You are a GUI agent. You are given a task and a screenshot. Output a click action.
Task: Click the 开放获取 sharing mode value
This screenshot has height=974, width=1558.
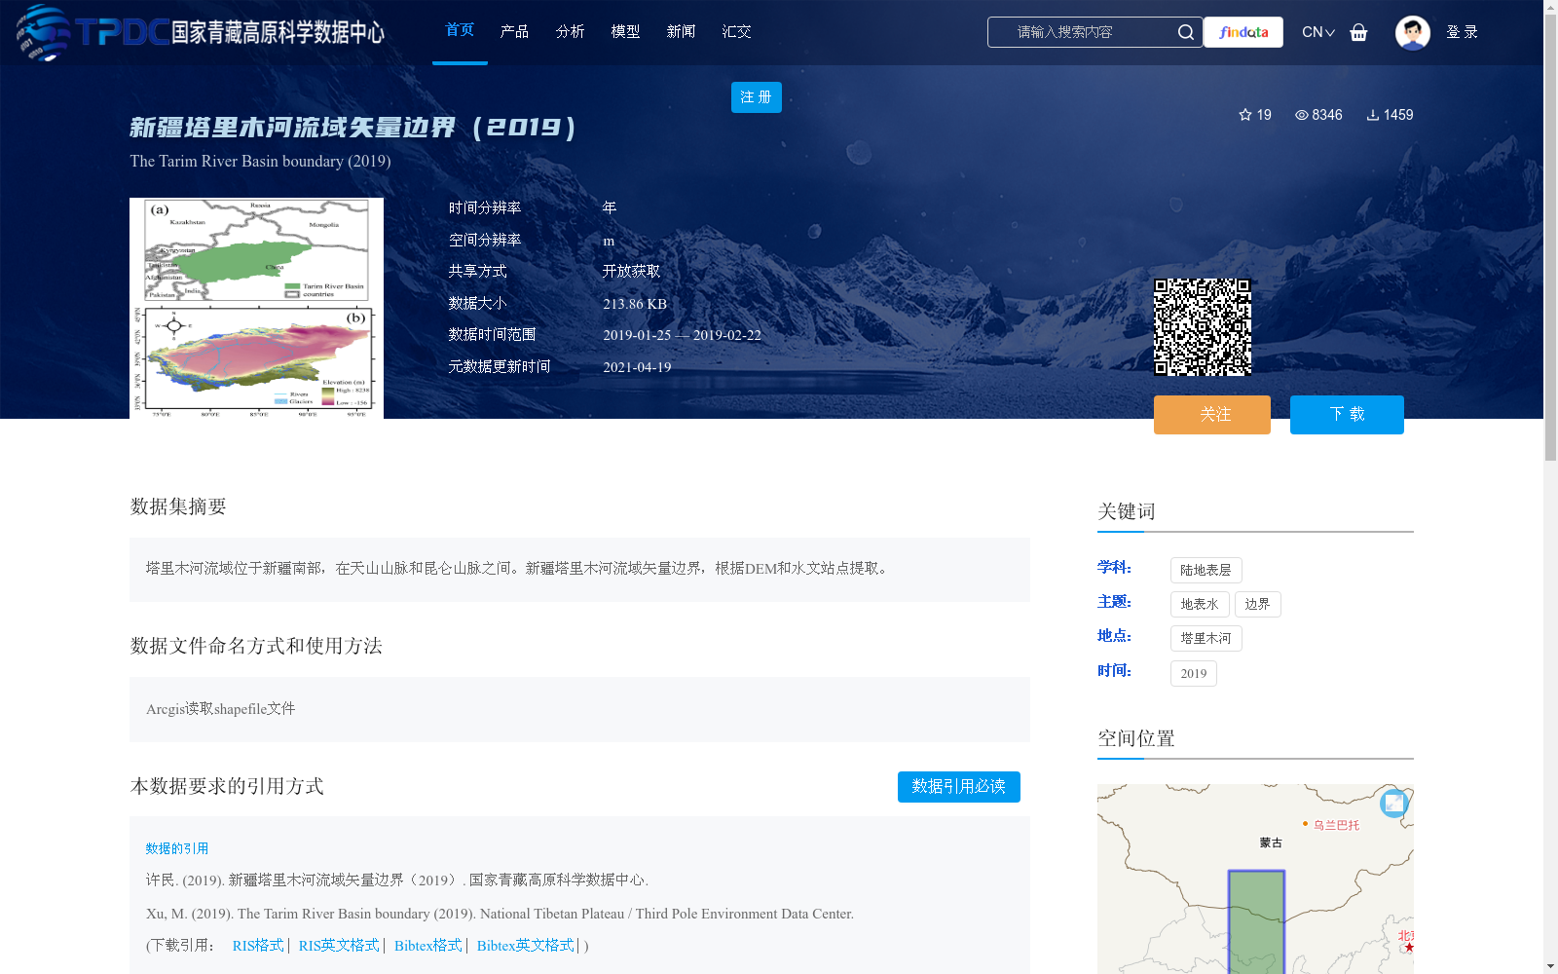tap(631, 272)
